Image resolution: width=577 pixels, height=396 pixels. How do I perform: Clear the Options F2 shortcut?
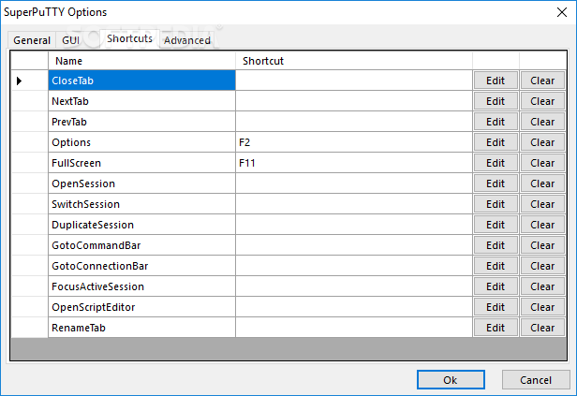click(542, 142)
